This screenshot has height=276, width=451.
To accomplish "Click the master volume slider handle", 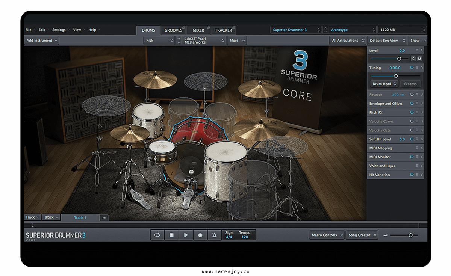I will pyautogui.click(x=410, y=235).
